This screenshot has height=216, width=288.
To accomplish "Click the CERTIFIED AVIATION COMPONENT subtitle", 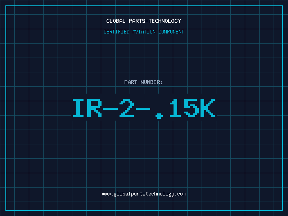I will click(x=144, y=32).
